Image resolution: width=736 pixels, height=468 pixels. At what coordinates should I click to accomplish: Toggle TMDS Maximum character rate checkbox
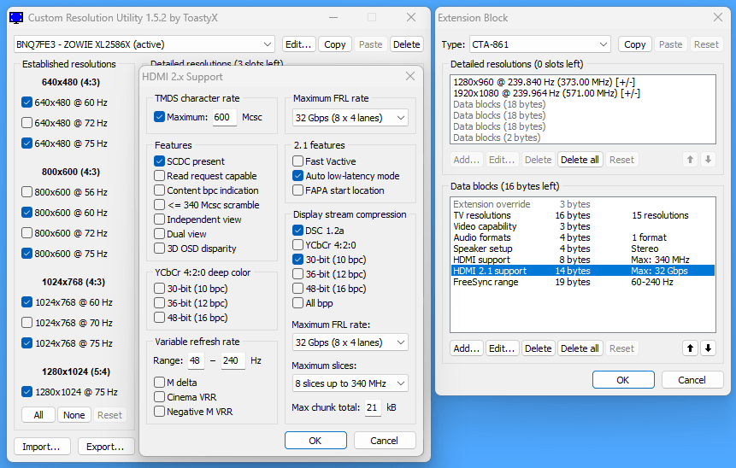tap(160, 117)
